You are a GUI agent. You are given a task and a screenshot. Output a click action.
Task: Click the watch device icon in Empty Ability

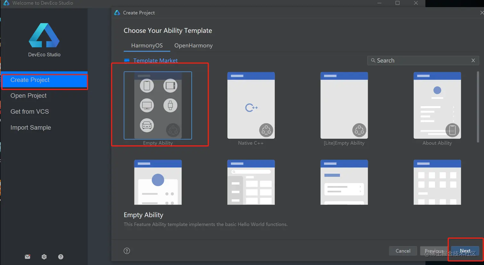coord(170,106)
